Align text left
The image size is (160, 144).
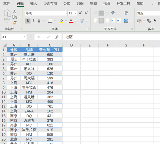click(95, 21)
